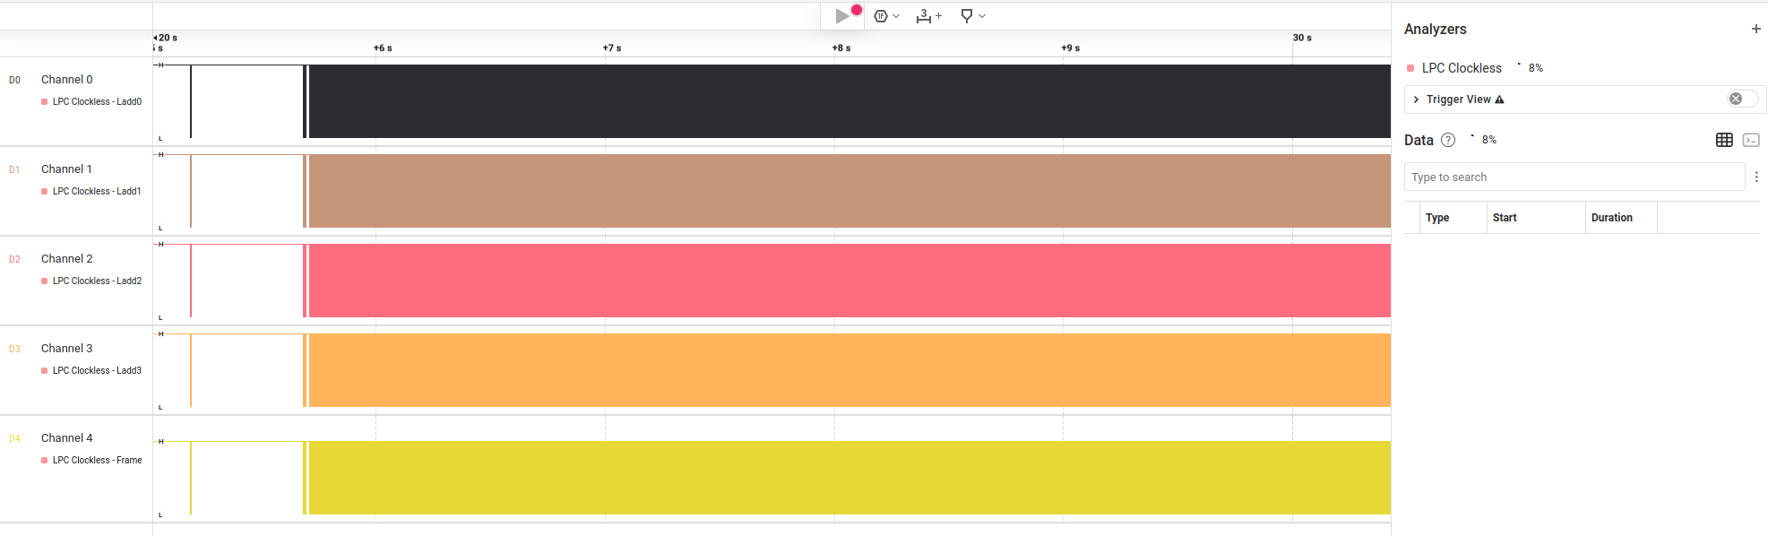Expand the Trigger View section
1768x536 pixels.
point(1416,99)
